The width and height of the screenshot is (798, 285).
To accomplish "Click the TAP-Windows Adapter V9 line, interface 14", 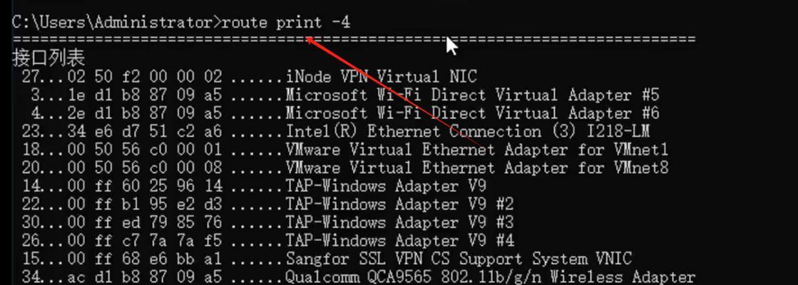I will [254, 186].
